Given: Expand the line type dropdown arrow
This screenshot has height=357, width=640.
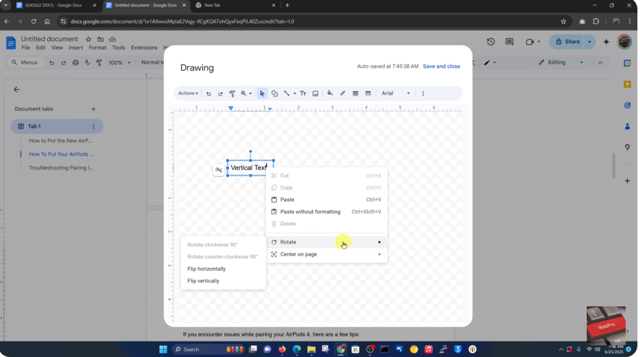Looking at the screenshot, I should point(294,93).
